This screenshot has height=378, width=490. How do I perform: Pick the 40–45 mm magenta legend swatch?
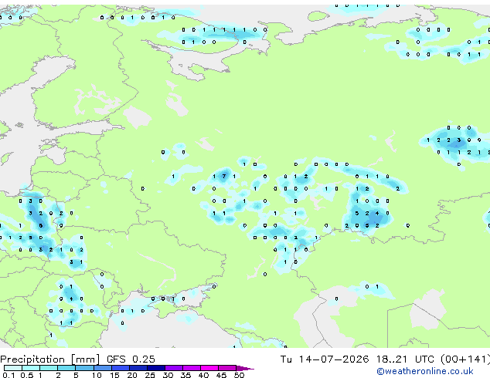click(209, 368)
